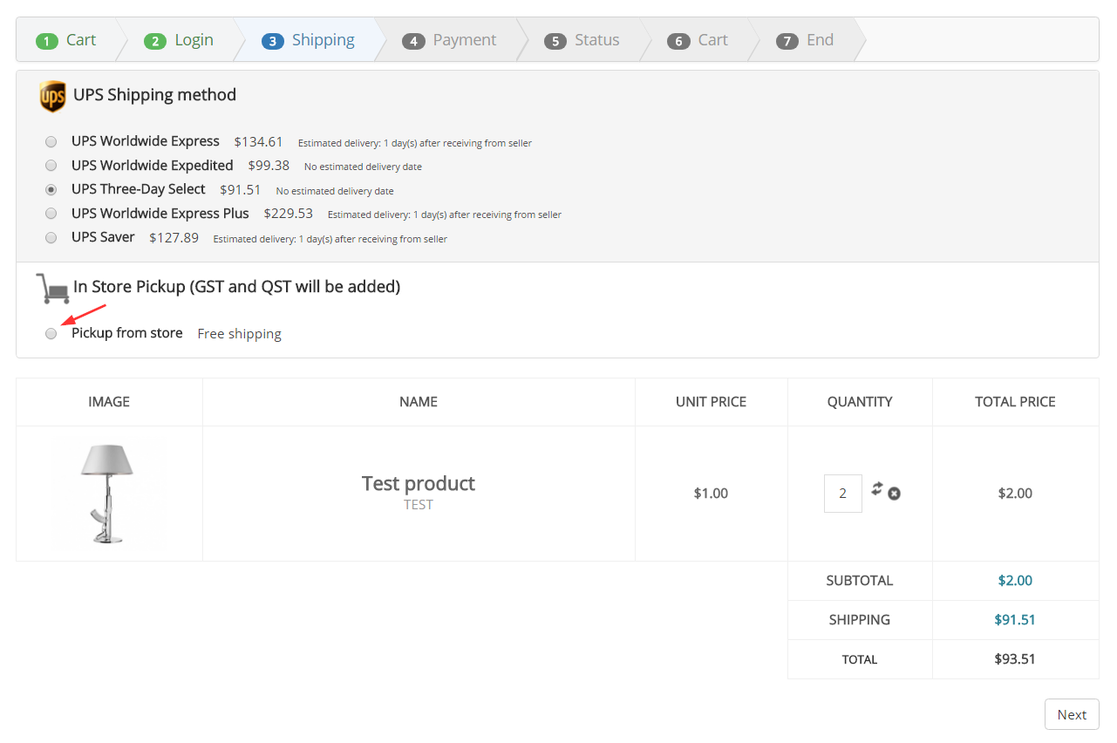Screen dimensions: 1117x743
Task: Choose UPS Saver shipping radio button
Action: click(x=51, y=237)
